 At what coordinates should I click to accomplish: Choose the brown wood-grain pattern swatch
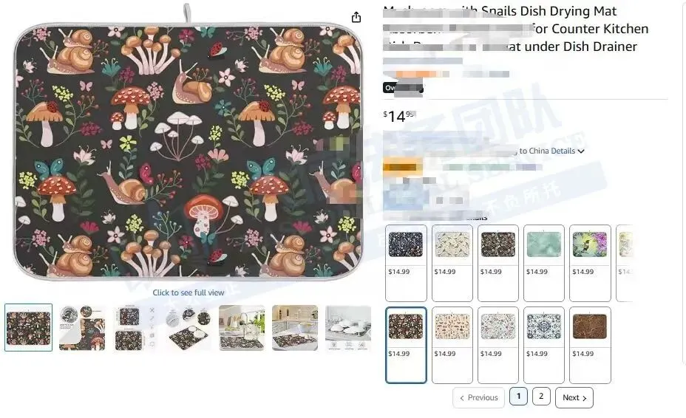pyautogui.click(x=590, y=345)
